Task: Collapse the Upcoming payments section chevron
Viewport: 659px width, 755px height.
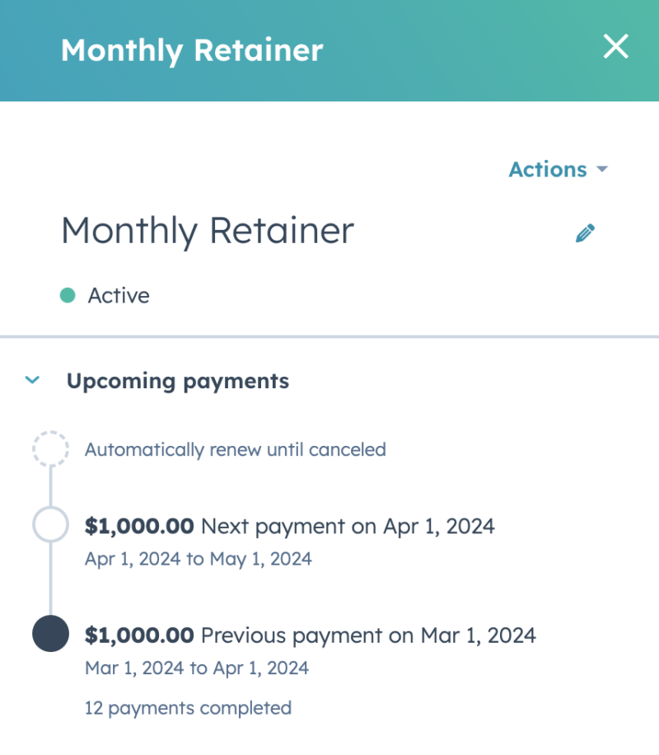Action: (x=32, y=381)
